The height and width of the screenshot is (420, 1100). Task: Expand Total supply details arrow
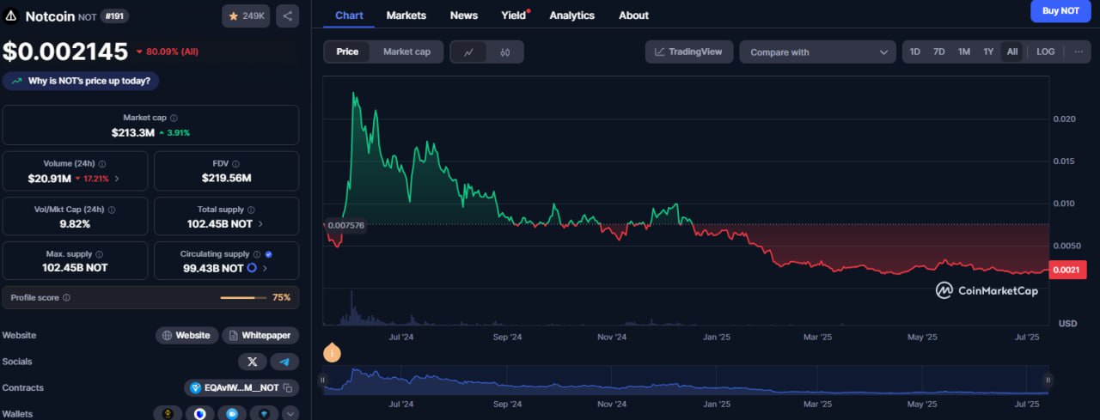(260, 223)
